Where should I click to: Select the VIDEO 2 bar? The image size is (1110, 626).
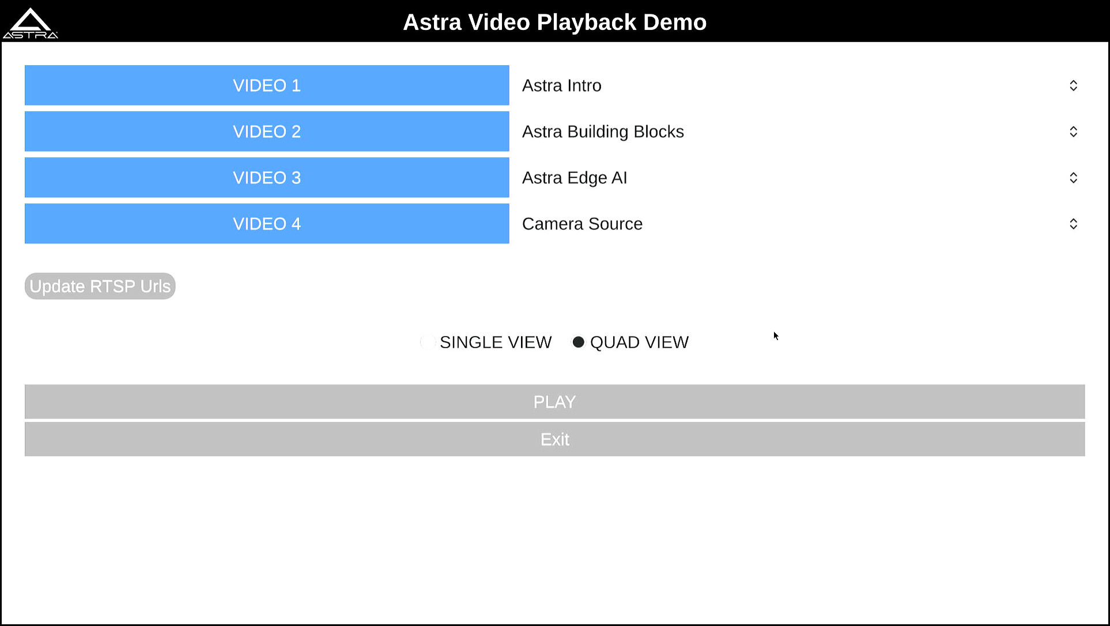pyautogui.click(x=266, y=131)
